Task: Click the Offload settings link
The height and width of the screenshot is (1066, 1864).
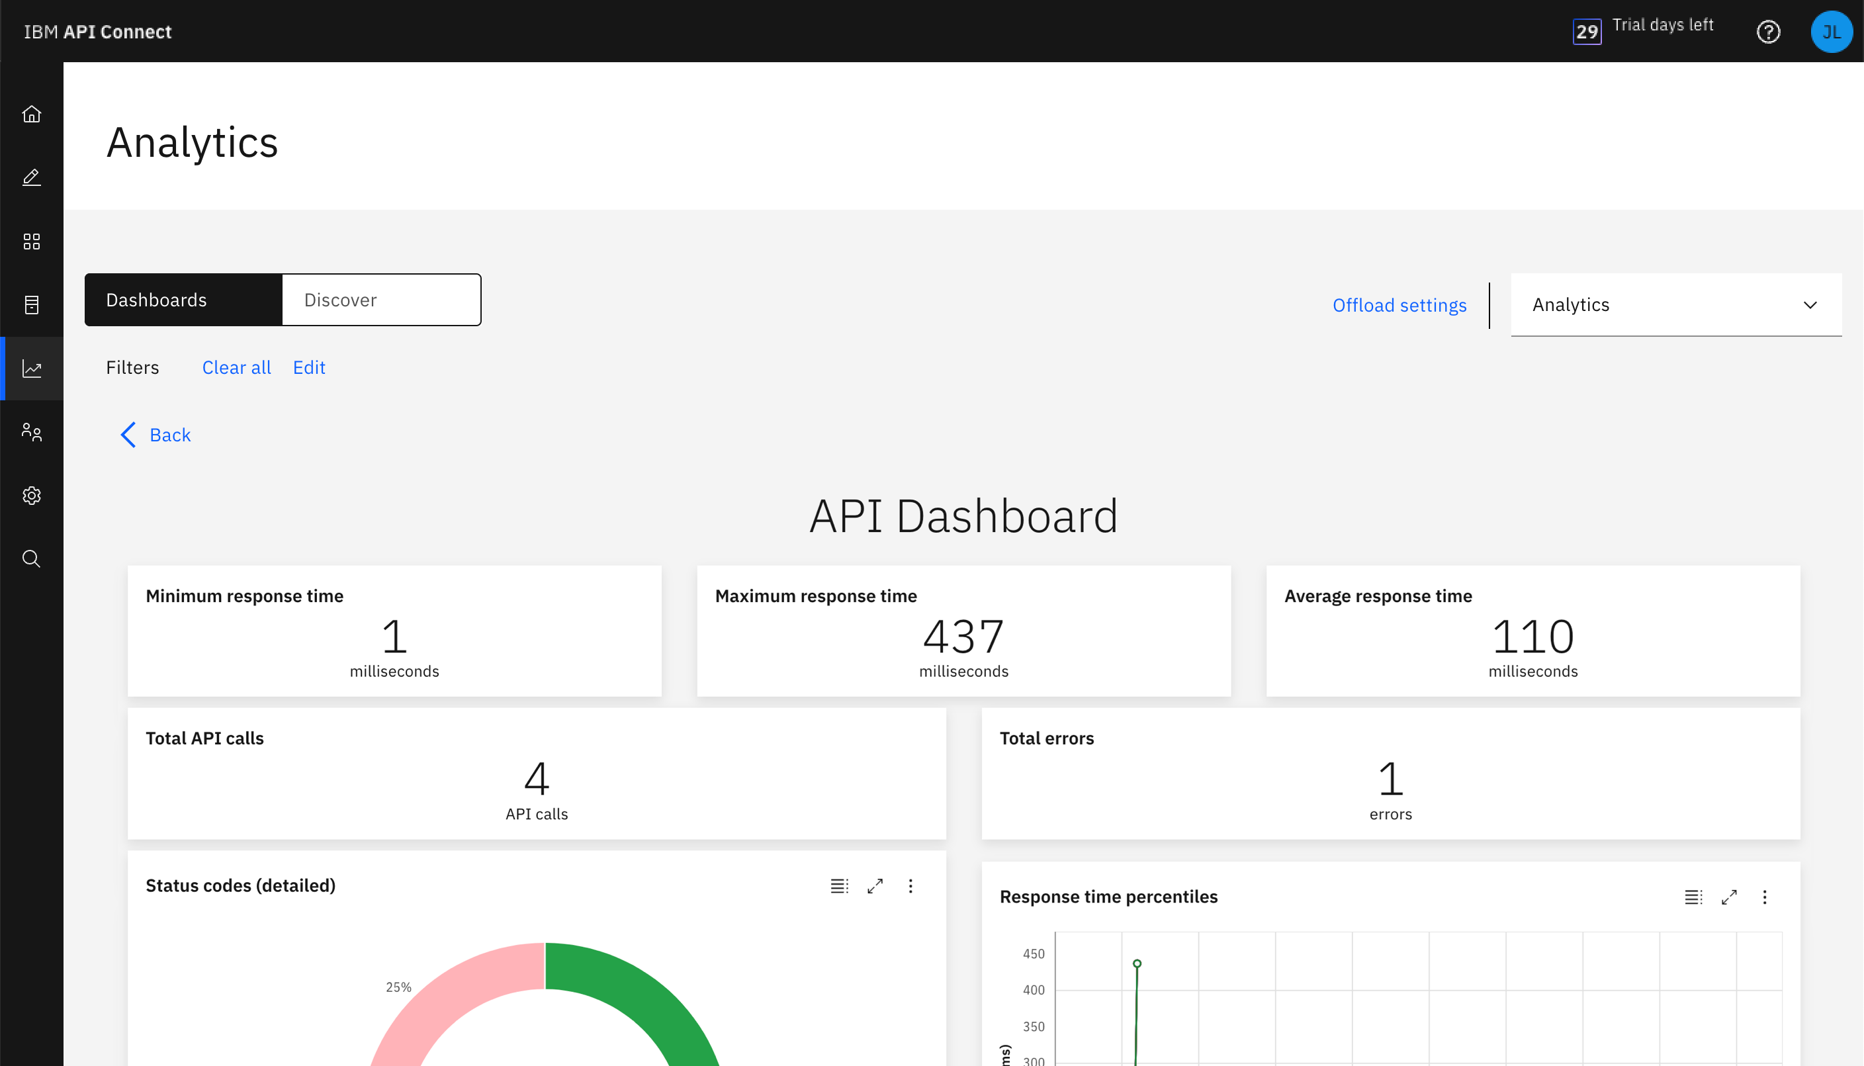Action: [x=1401, y=304]
